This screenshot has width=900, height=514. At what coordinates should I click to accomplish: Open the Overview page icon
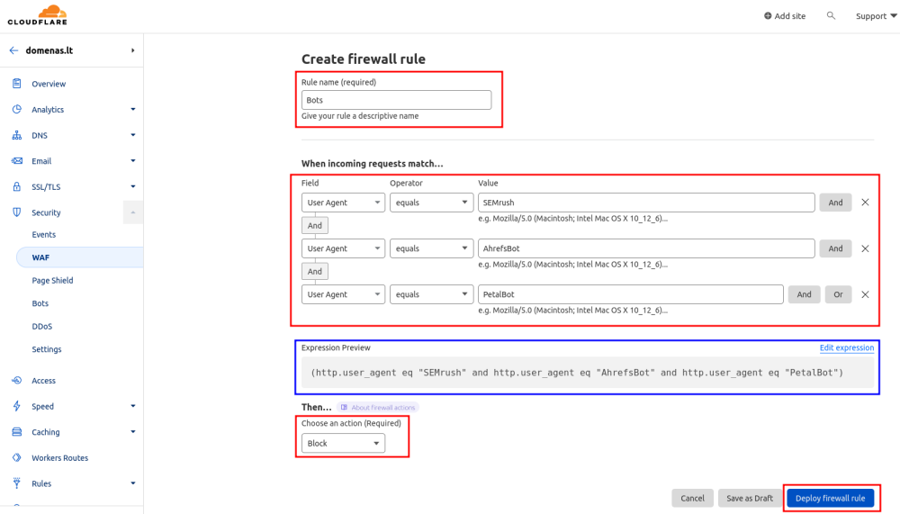click(16, 84)
